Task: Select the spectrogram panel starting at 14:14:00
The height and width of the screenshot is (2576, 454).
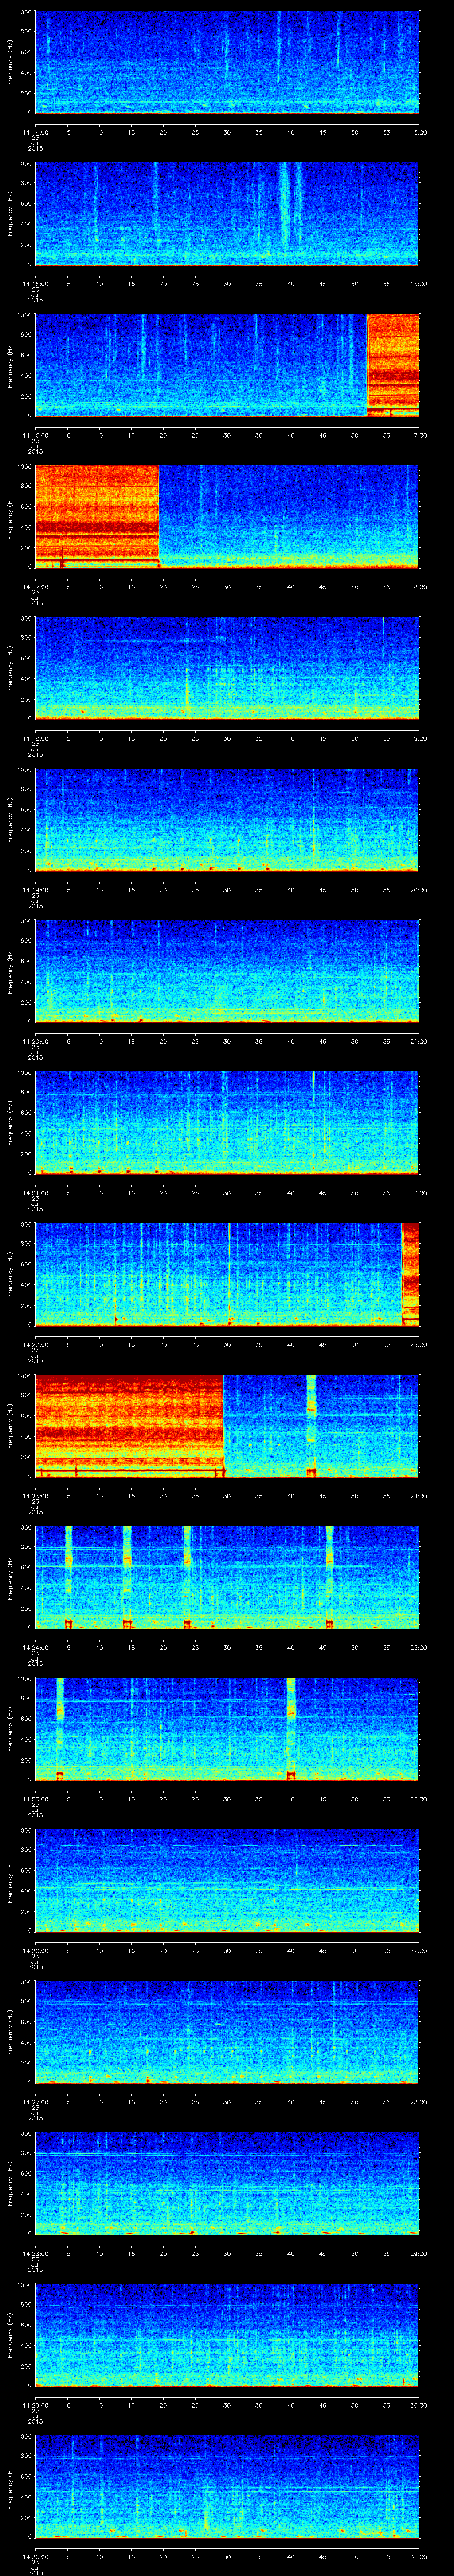Action: [227, 62]
